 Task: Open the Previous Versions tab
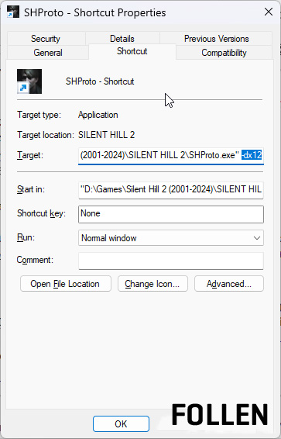pos(216,39)
